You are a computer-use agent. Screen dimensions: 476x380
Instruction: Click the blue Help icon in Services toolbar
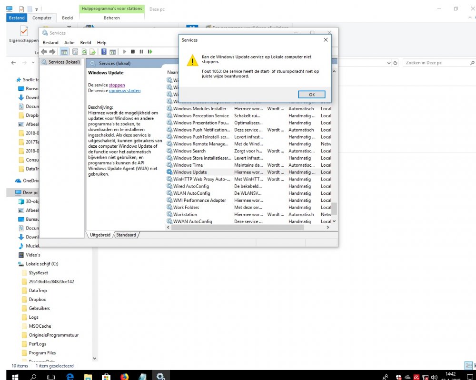104,52
